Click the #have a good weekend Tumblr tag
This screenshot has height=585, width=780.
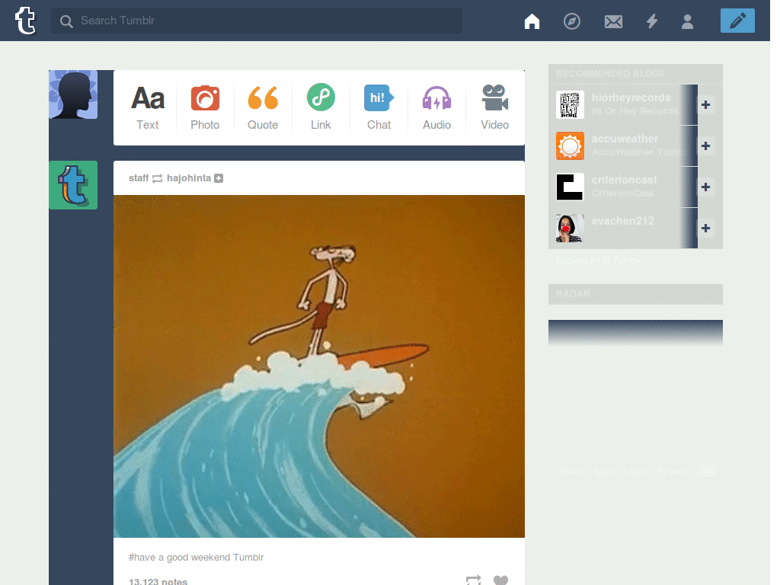[196, 557]
